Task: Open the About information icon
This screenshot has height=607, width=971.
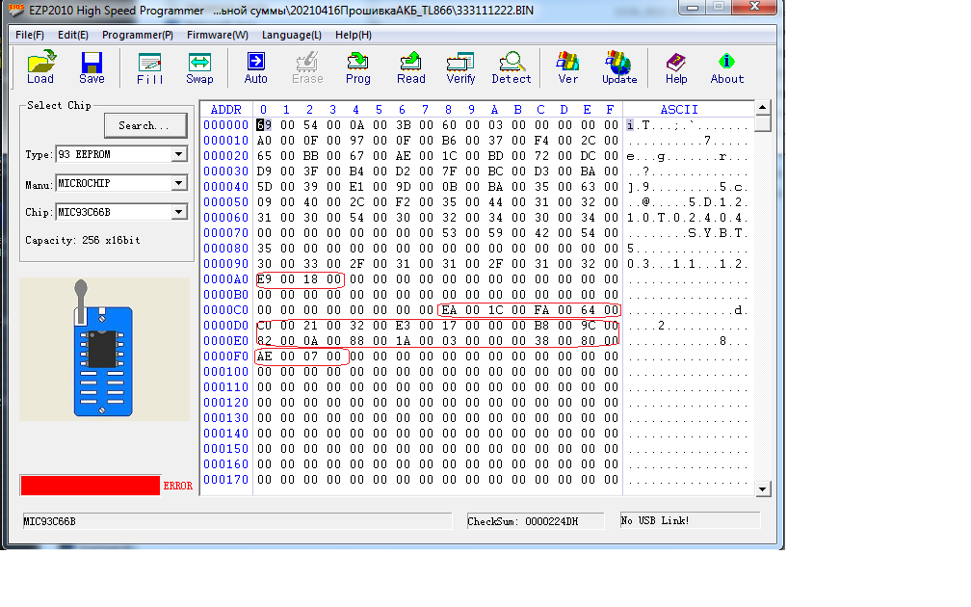Action: [726, 67]
